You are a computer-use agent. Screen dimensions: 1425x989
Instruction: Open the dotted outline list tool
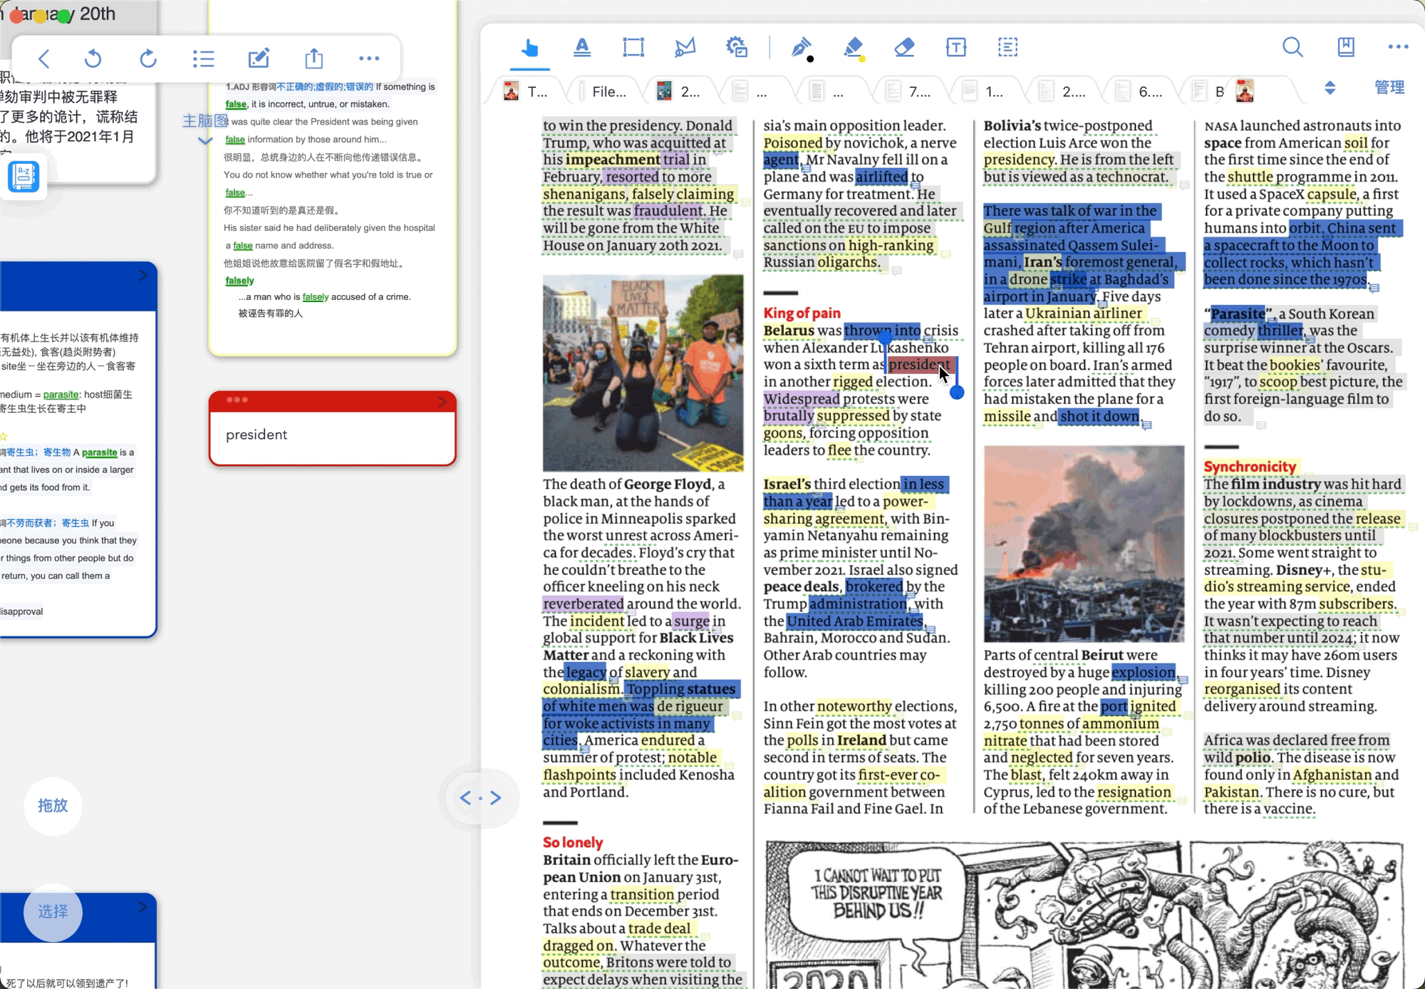click(1007, 48)
